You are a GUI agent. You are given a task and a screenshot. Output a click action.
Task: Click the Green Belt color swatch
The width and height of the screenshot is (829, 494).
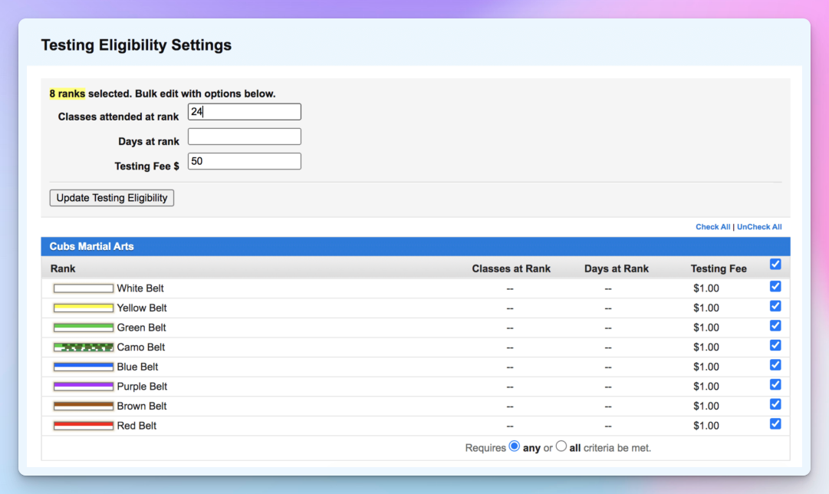click(84, 328)
